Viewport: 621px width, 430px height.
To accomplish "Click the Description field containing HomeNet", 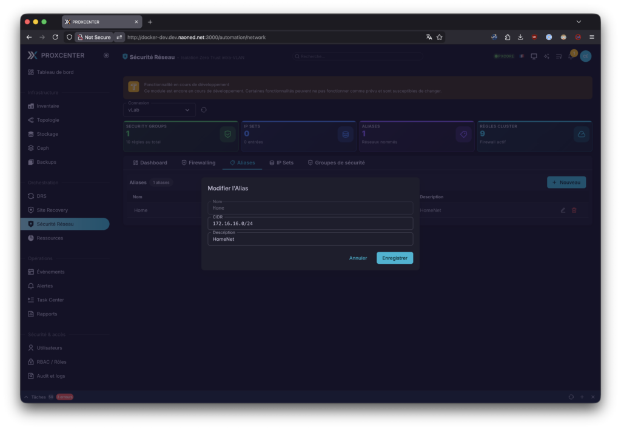I will click(x=310, y=240).
